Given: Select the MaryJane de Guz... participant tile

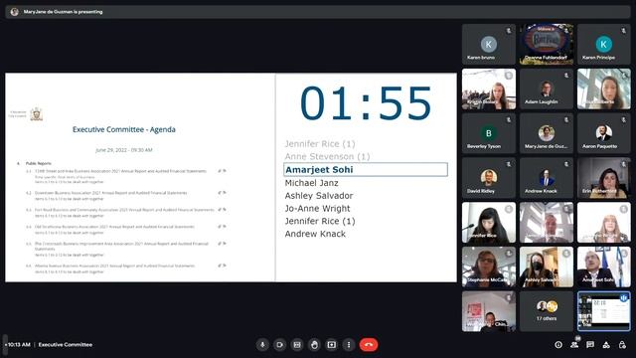Looking at the screenshot, I should (547, 133).
